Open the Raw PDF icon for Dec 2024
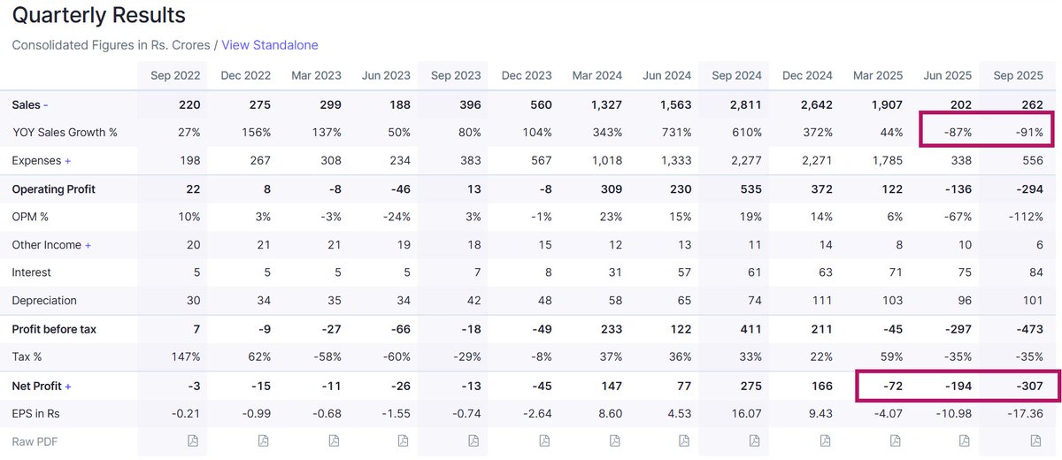 (825, 441)
